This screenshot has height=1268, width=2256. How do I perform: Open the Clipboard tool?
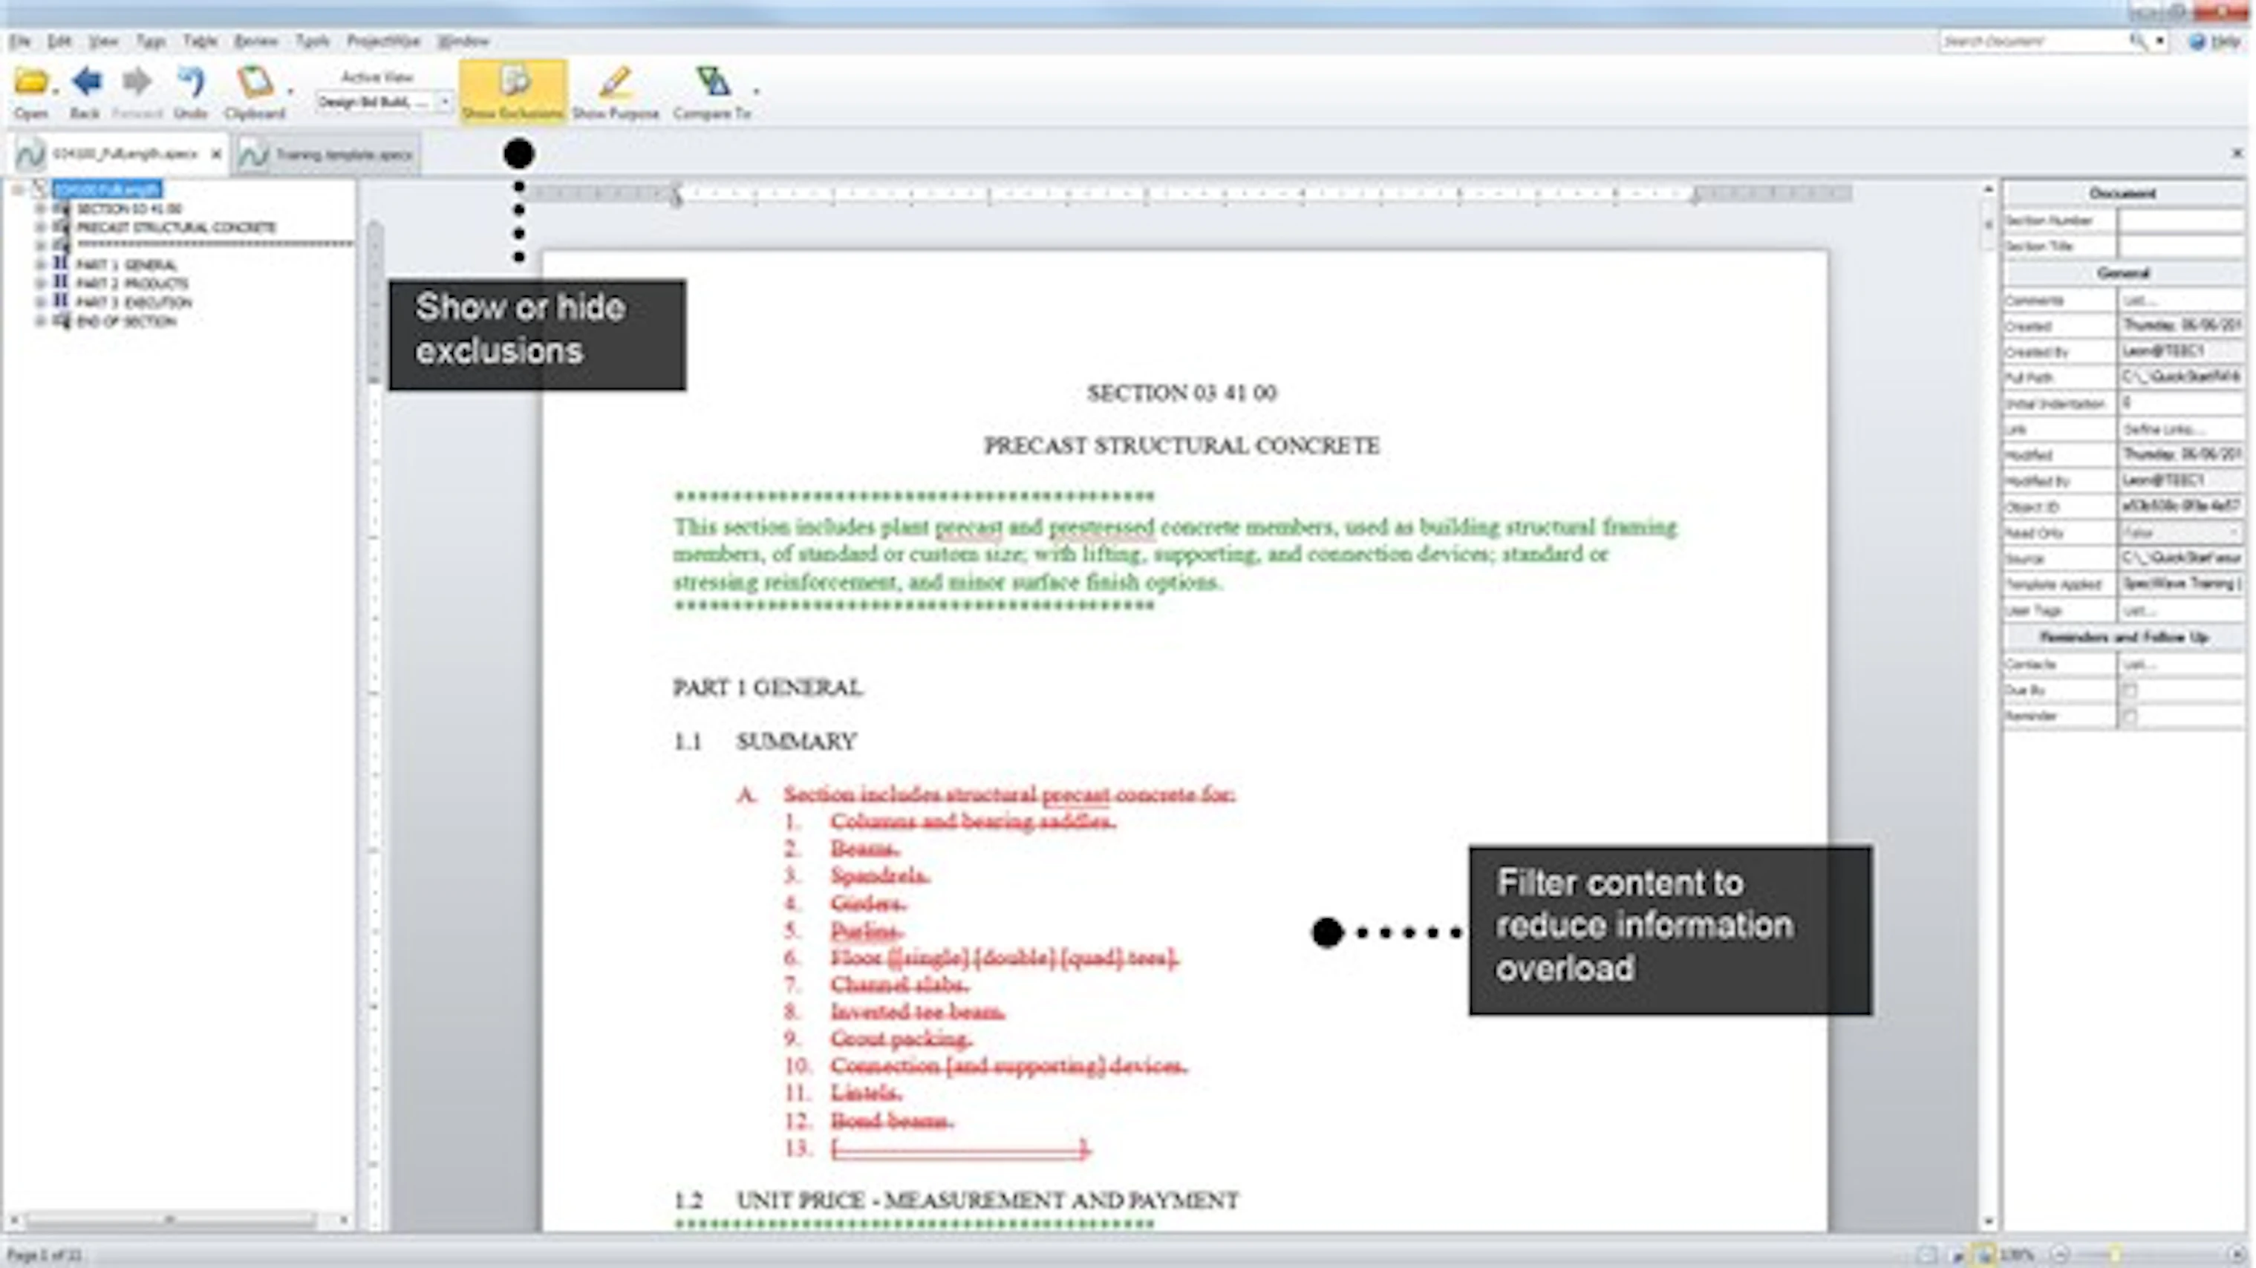tap(255, 83)
